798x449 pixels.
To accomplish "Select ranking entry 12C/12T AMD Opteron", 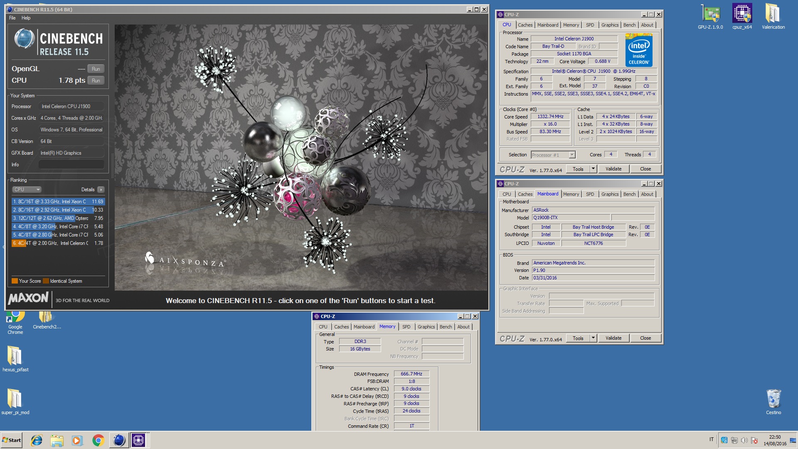I will click(58, 218).
